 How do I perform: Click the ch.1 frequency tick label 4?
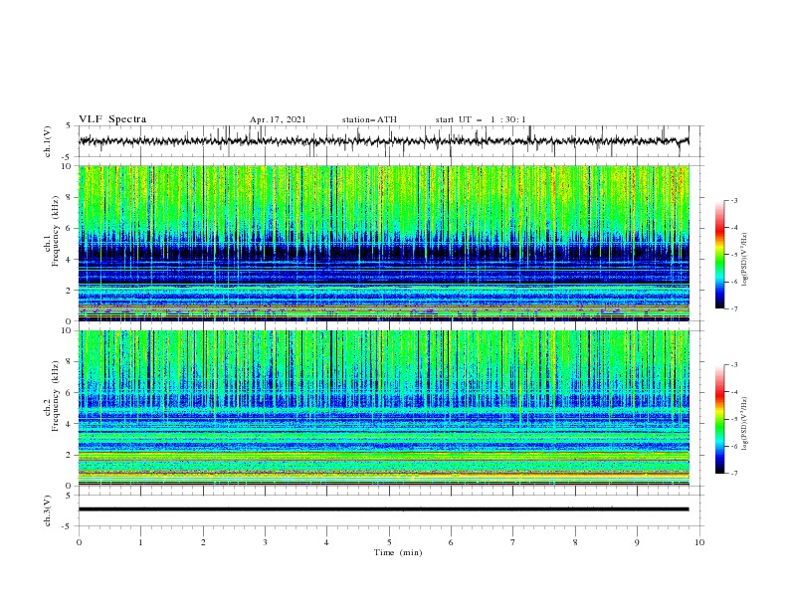69,260
